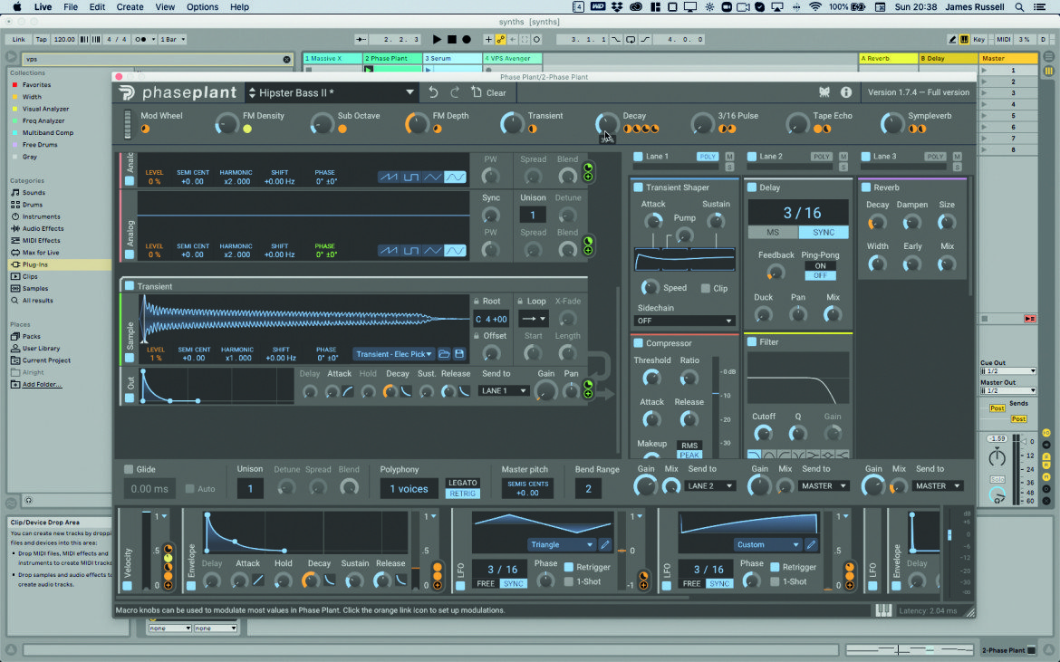Screen dimensions: 1060x662
Task: Start playback in Live's transport
Action: 437,39
